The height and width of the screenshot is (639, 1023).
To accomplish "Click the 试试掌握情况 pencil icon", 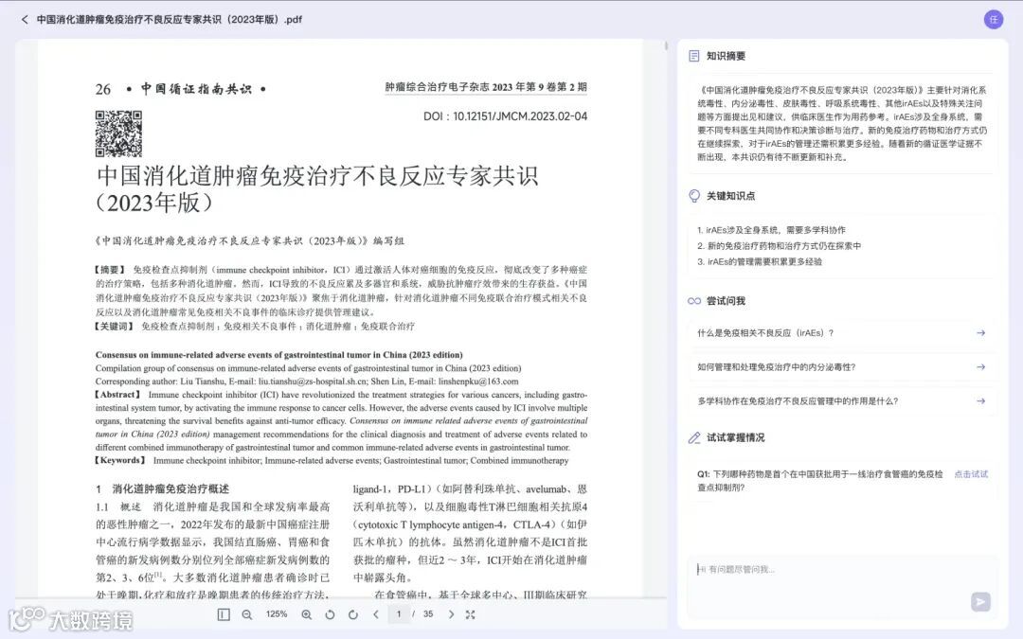I will pos(694,437).
